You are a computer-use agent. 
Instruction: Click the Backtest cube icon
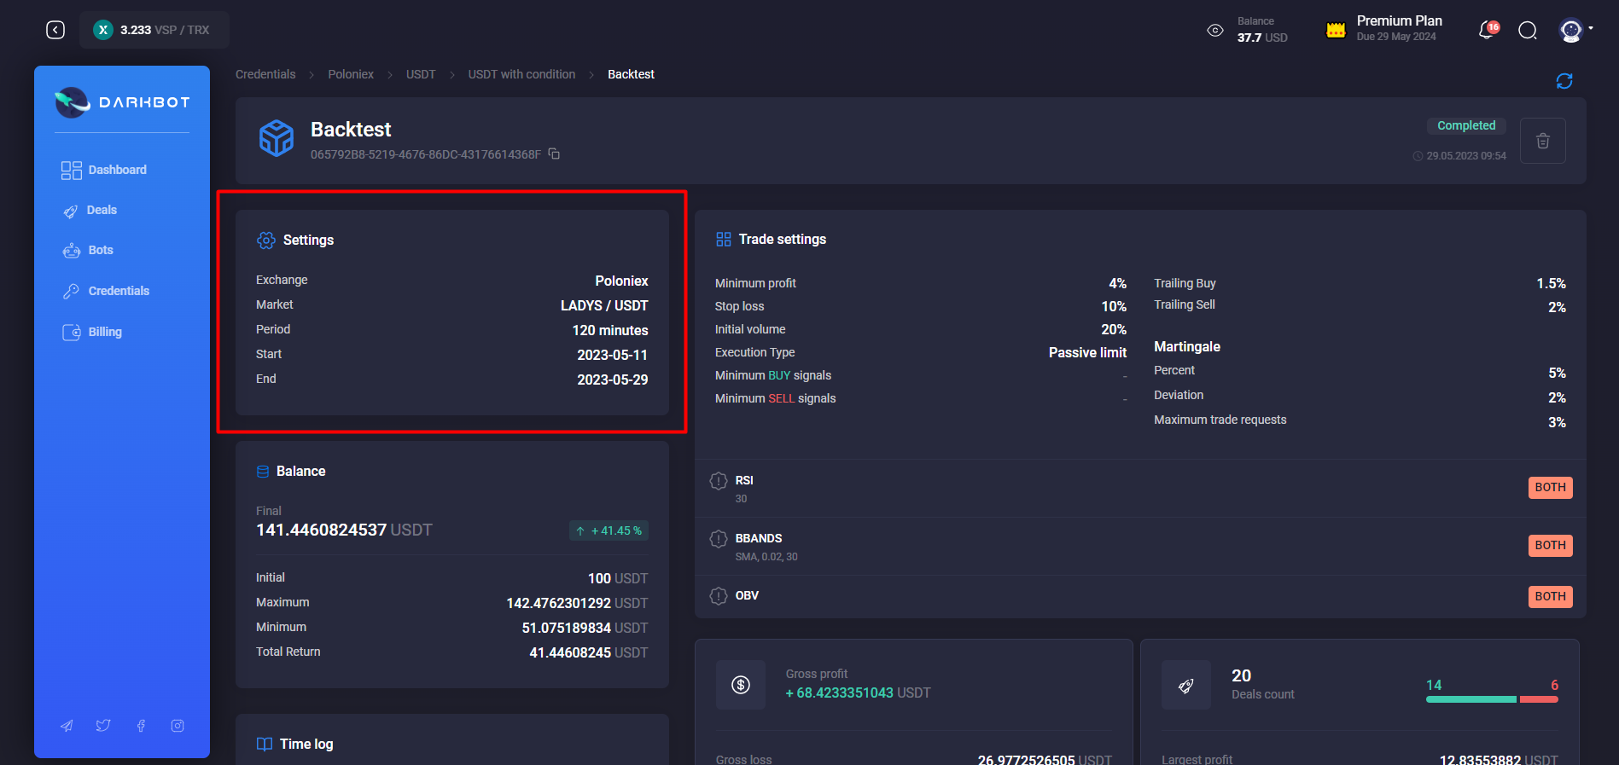[277, 138]
